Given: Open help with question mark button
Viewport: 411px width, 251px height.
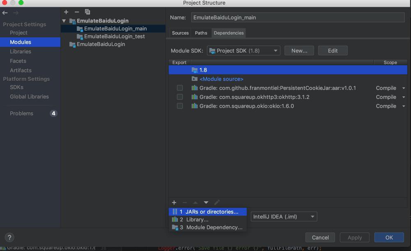Looking at the screenshot, I should click(x=9, y=237).
